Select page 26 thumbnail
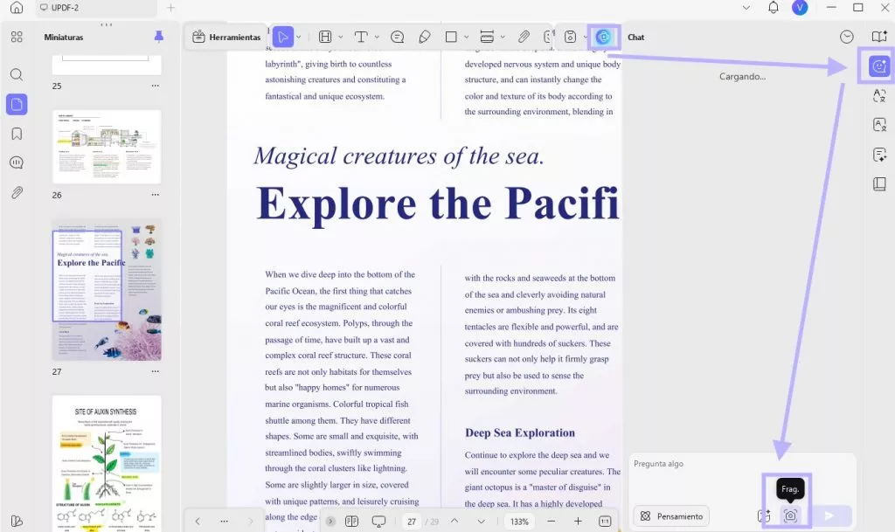895x532 pixels. [107, 147]
